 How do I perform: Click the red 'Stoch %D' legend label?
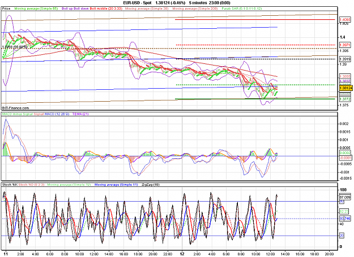pyautogui.click(x=31, y=185)
